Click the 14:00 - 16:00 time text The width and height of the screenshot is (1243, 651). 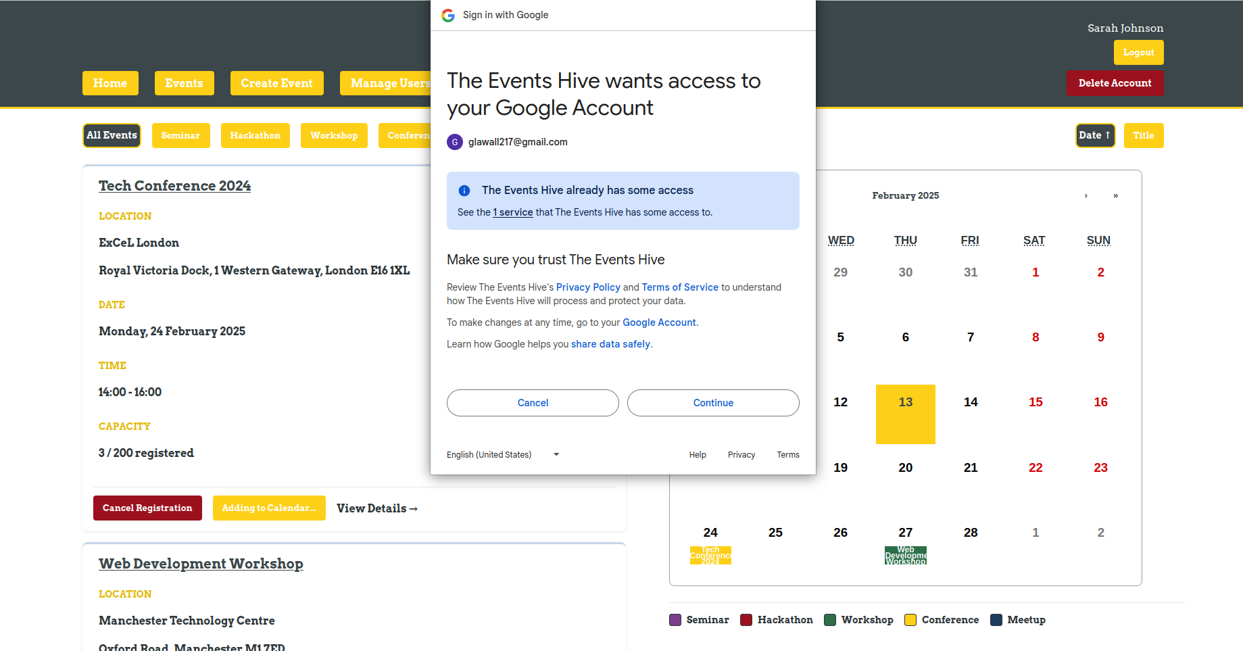point(130,392)
